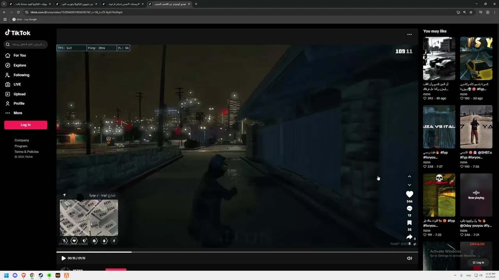Open recommended video with 338 likes

point(439,127)
